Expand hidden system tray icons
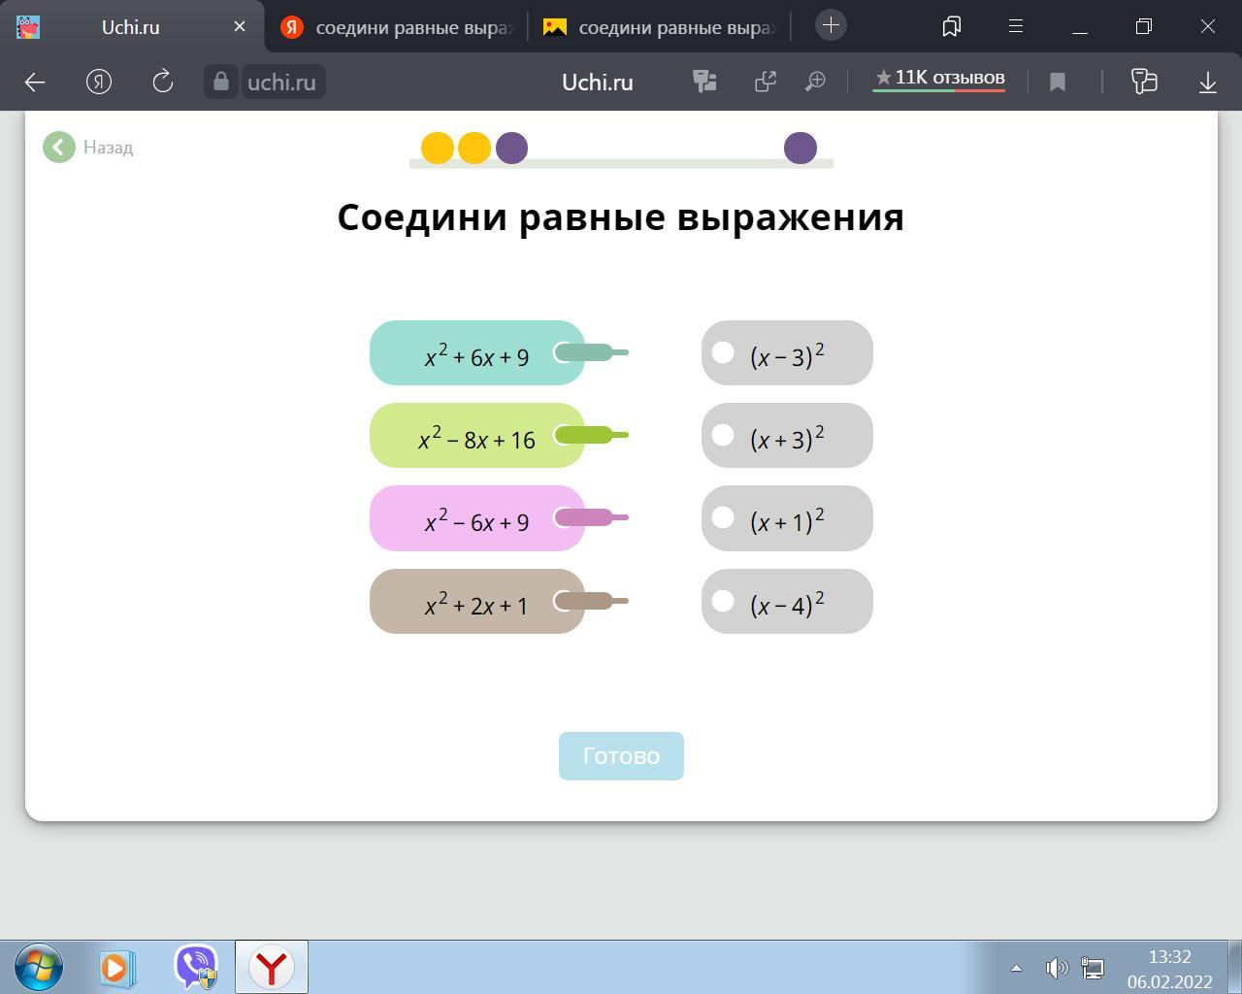The image size is (1242, 994). (x=1016, y=968)
